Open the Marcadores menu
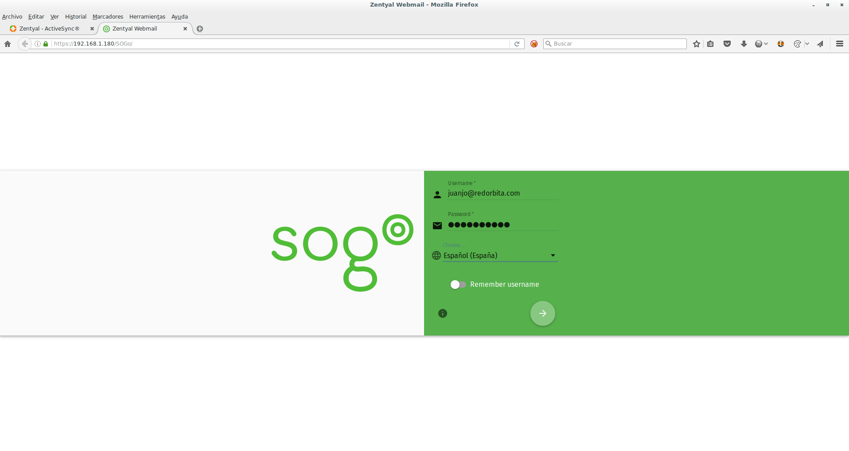 pos(108,17)
